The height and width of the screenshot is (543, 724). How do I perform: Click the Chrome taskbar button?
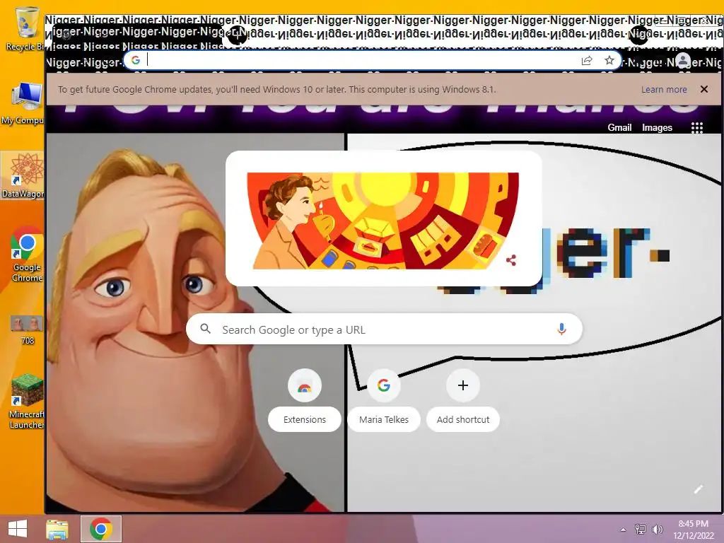(100, 529)
